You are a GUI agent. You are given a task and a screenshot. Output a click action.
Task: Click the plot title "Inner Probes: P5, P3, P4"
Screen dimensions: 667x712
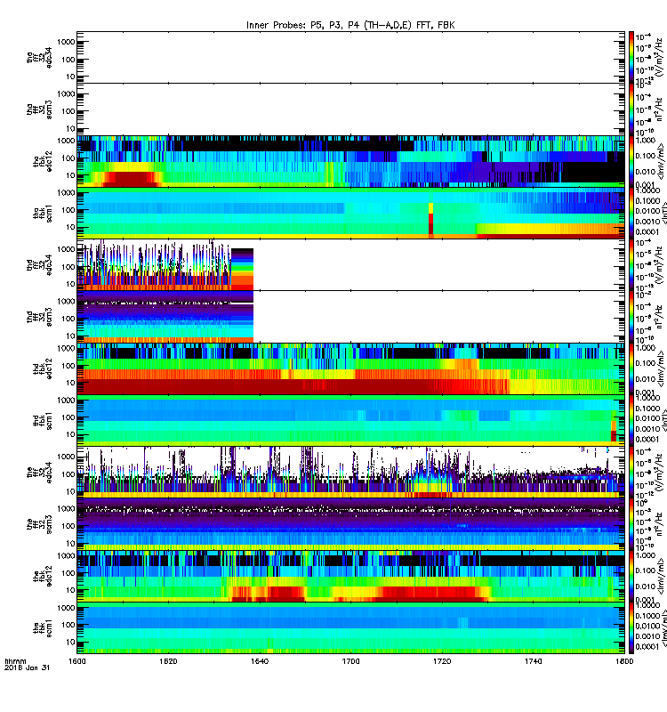coord(305,26)
